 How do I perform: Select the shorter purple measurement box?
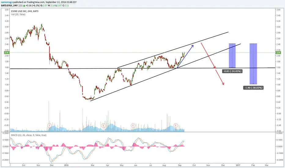(232, 56)
